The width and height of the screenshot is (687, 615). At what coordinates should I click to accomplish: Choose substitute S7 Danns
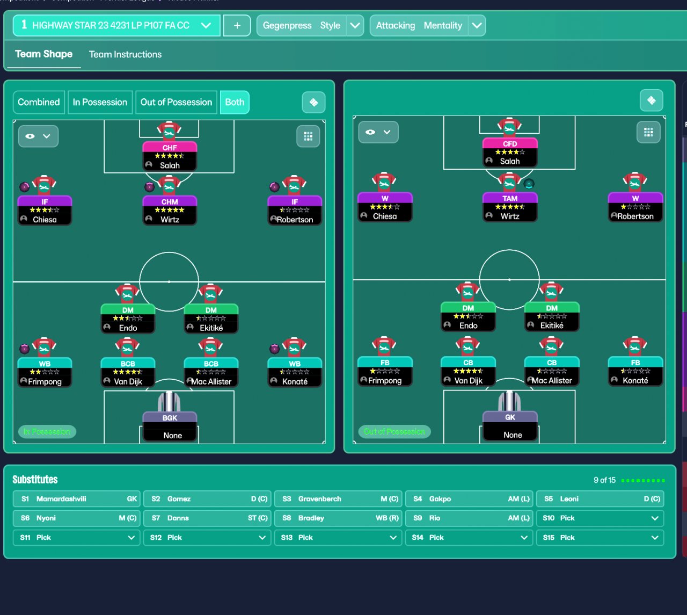207,518
